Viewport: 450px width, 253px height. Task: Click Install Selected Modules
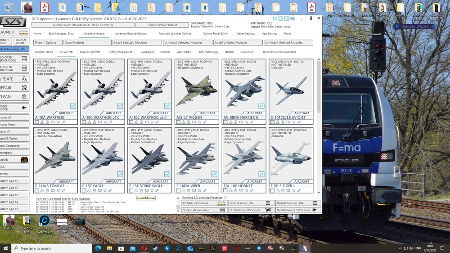click(137, 42)
